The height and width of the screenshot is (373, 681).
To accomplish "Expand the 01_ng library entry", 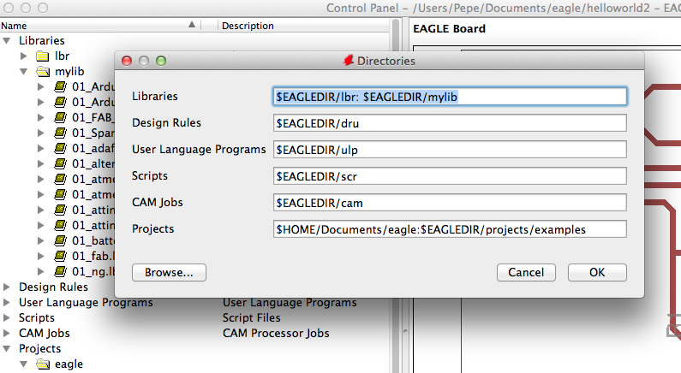I will [x=41, y=271].
